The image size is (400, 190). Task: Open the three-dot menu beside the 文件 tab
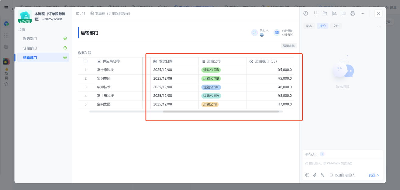pyautogui.click(x=379, y=27)
